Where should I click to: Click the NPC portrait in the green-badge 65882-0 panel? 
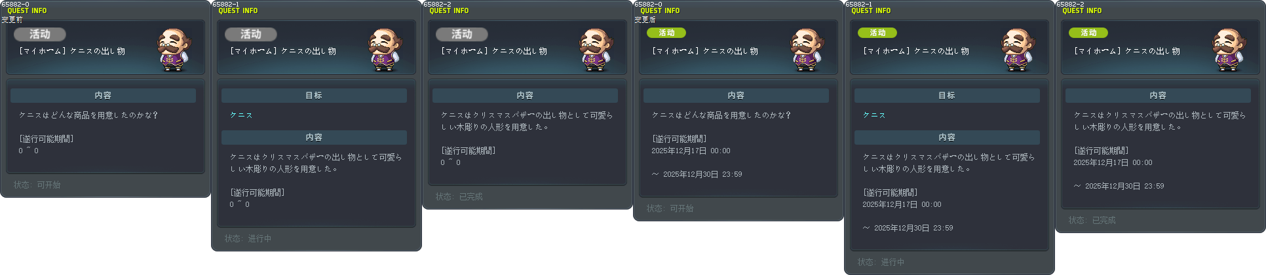(x=807, y=50)
